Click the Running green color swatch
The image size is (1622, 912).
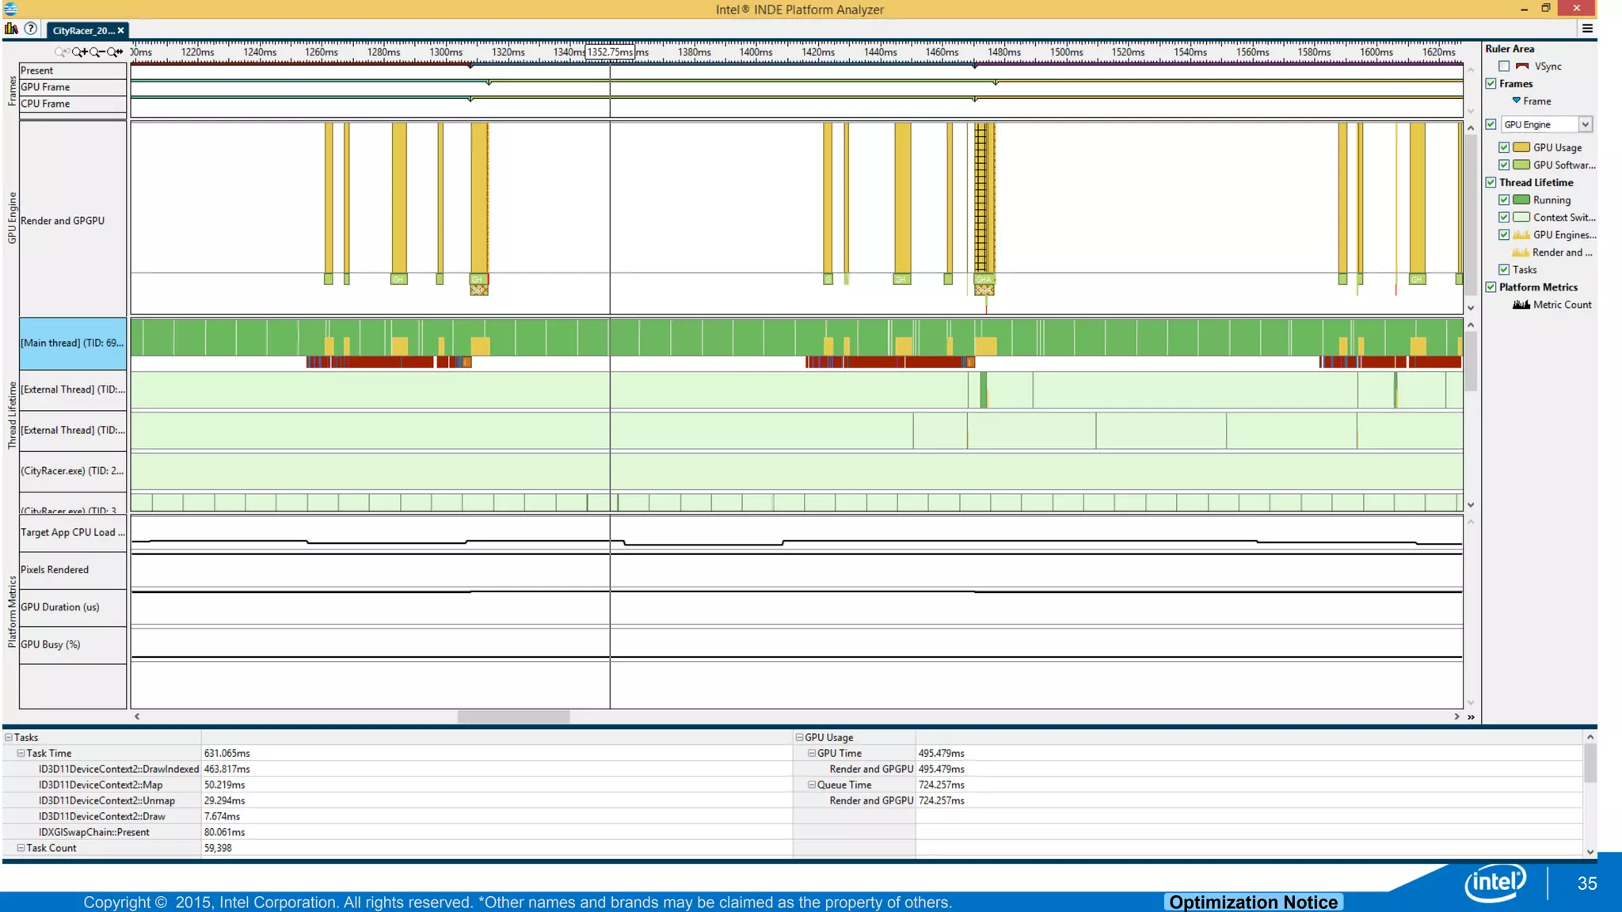click(x=1521, y=200)
